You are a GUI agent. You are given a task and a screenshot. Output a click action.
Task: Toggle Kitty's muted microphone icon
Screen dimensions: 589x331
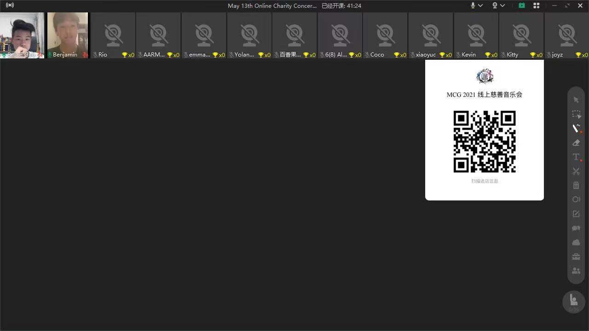click(503, 55)
